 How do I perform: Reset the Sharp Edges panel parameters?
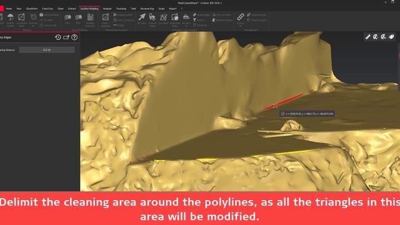click(58, 37)
